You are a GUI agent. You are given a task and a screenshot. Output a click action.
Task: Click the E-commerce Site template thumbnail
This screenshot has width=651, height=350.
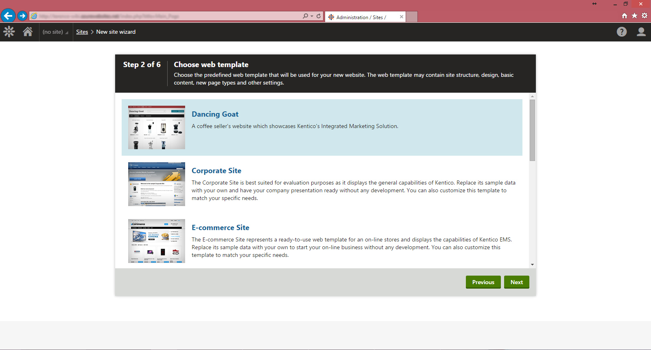coord(157,241)
